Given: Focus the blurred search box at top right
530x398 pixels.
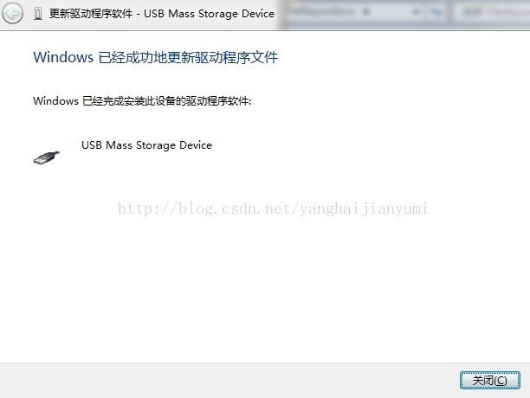Looking at the screenshot, I should 492,12.
